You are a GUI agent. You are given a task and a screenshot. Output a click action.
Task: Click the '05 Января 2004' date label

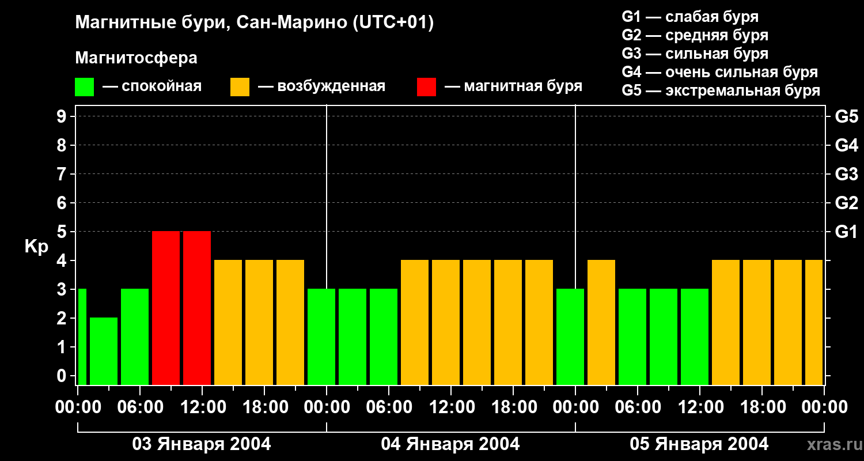699,444
